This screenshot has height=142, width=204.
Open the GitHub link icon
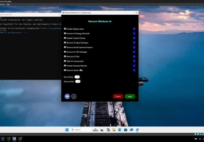tap(74, 96)
